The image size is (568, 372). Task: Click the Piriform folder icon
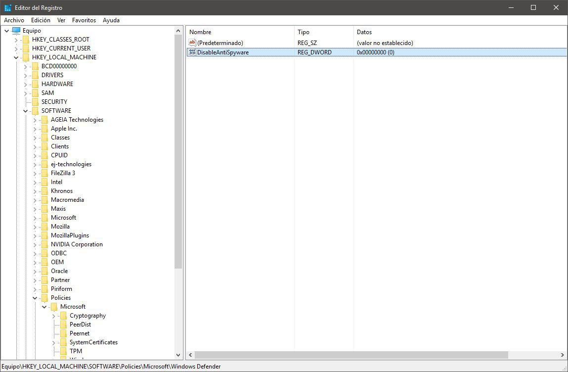[45, 289]
